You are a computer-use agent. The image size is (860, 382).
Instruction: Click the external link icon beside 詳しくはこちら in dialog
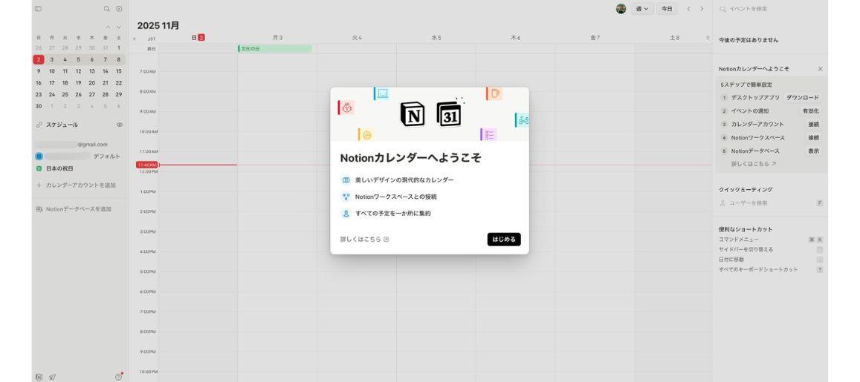386,239
